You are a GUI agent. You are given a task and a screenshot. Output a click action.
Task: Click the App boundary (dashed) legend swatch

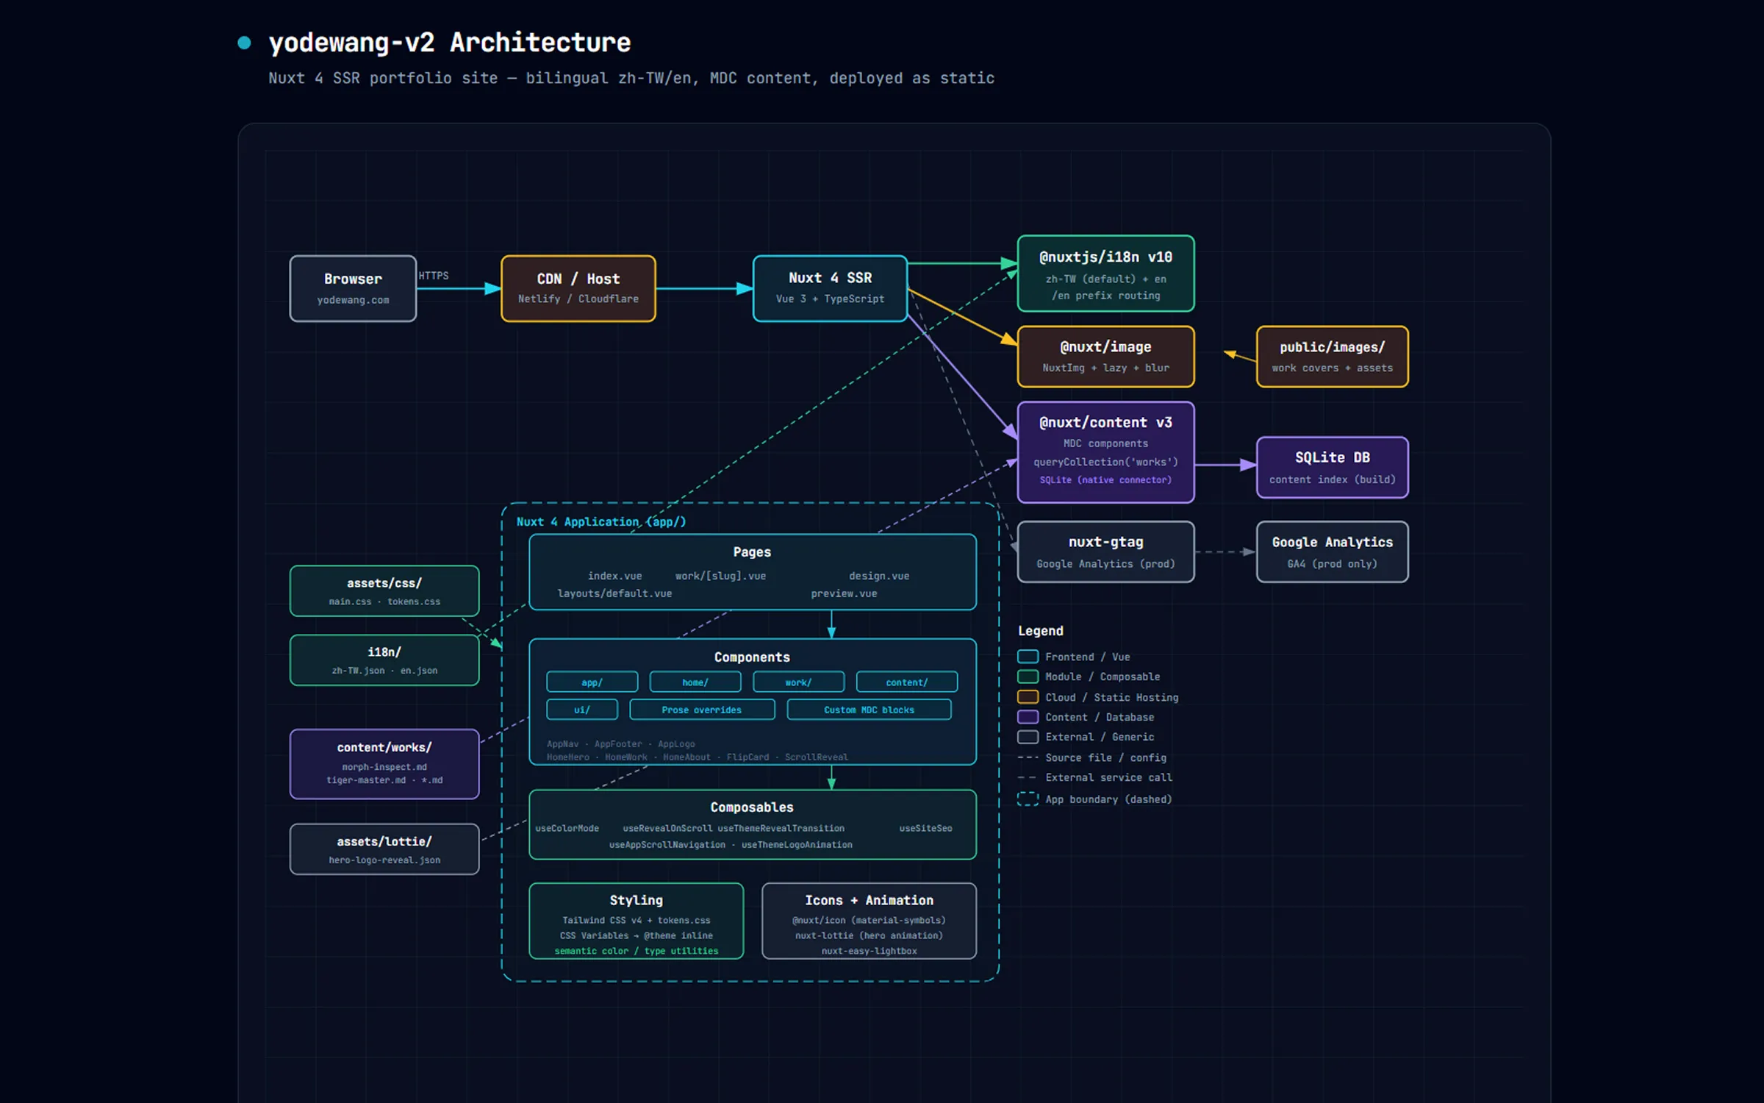coord(1028,799)
